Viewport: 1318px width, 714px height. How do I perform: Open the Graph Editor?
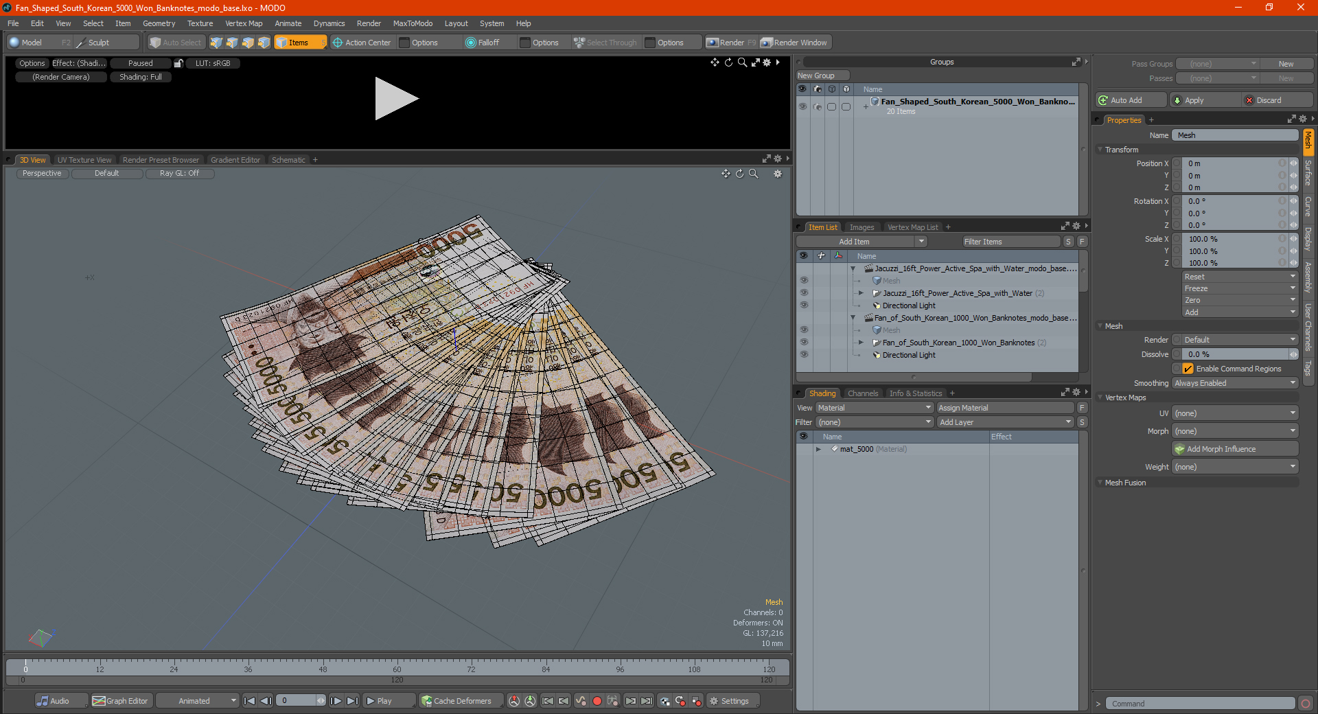point(120,701)
